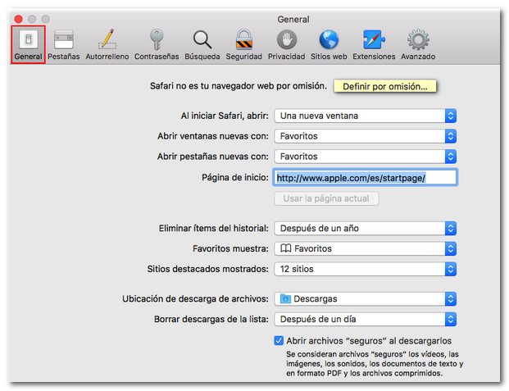The height and width of the screenshot is (391, 509).
Task: Expand the Abrir pestañas nuevas con dropdown
Action: coord(365,157)
